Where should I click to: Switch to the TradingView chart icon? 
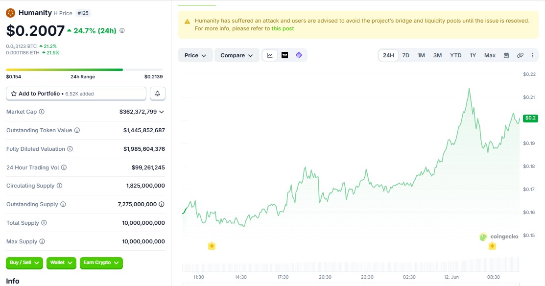(x=284, y=55)
